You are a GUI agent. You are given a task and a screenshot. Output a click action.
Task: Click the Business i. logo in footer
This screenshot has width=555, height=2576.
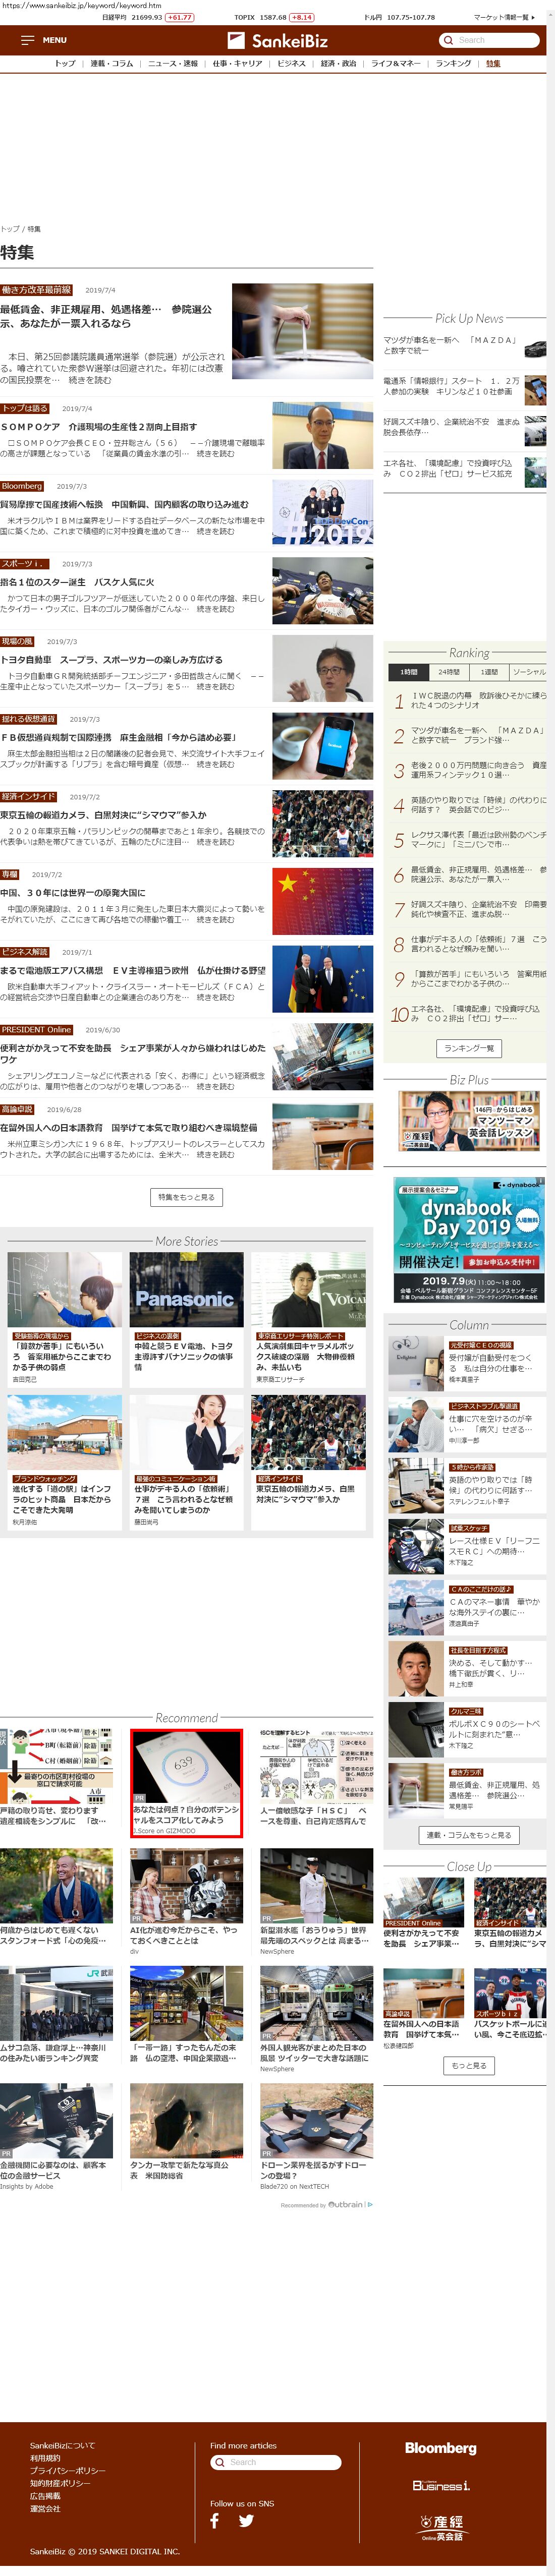[441, 2485]
